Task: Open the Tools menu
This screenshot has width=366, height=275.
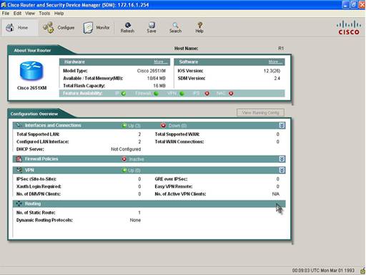Action: click(x=44, y=14)
